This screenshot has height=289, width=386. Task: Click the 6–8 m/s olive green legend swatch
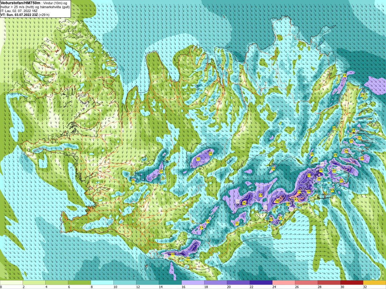click(80, 283)
